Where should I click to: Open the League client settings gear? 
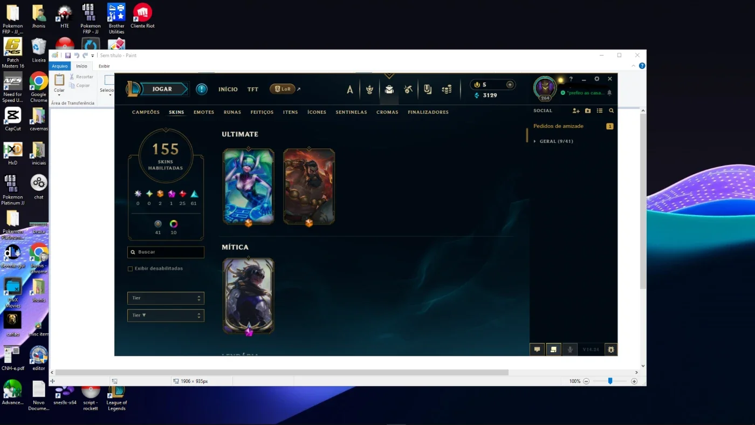click(x=597, y=79)
